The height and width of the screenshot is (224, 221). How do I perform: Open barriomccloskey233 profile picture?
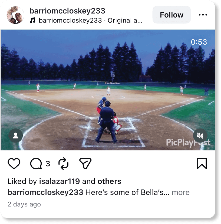pos(15,15)
